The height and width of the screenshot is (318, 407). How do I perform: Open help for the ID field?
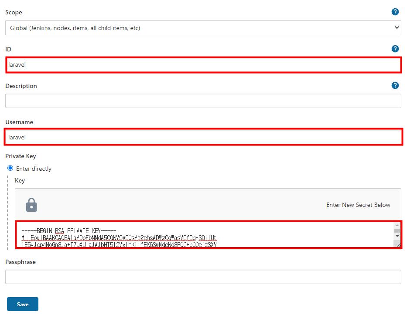[395, 49]
